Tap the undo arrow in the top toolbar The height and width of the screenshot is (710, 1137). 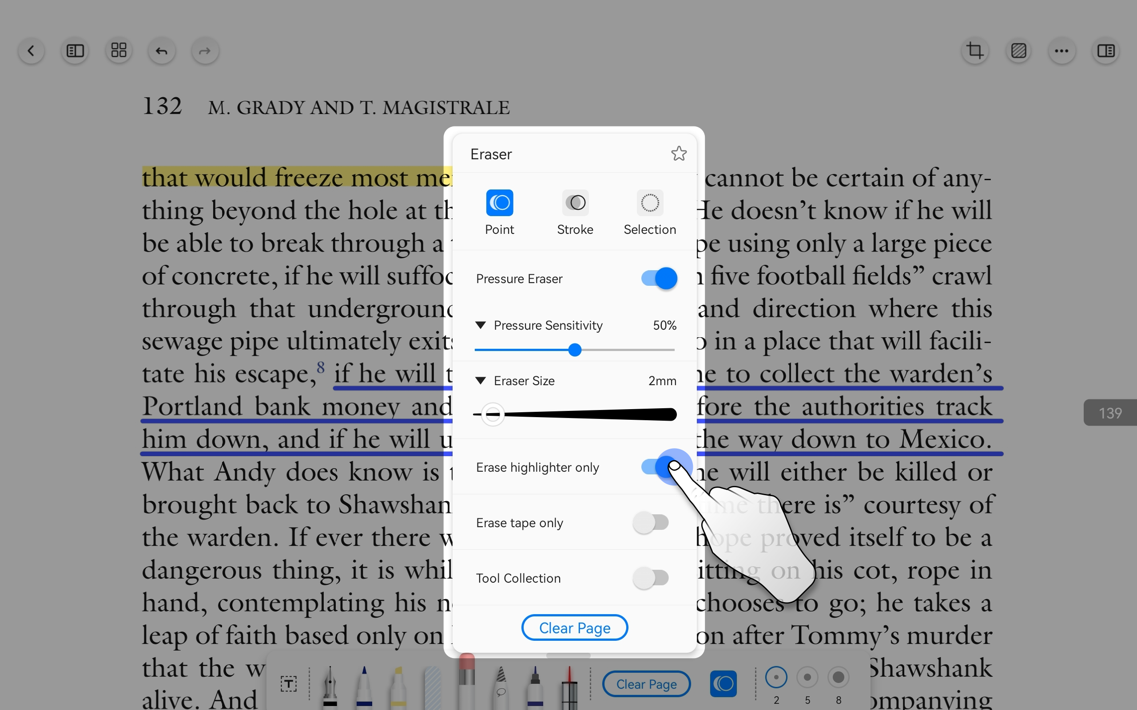pyautogui.click(x=162, y=51)
